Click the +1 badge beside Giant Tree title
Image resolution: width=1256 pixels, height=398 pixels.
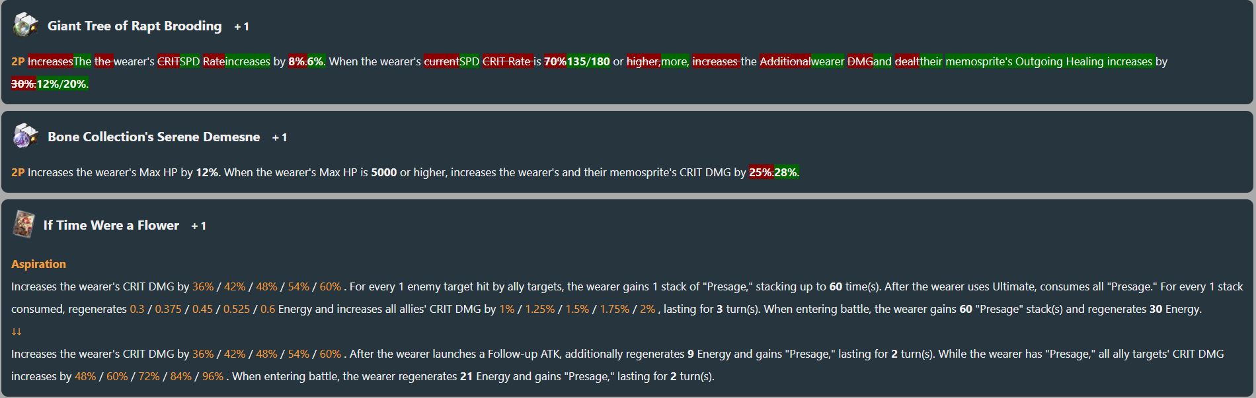pos(241,26)
